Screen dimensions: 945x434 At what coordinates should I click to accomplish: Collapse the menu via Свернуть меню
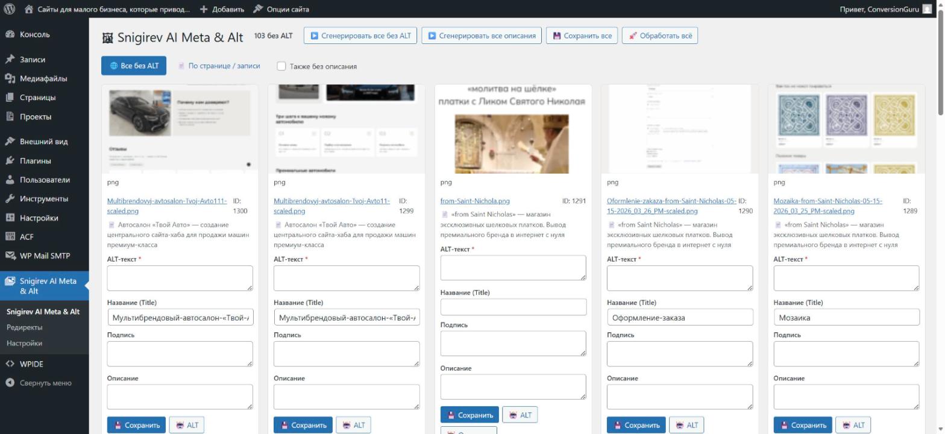coord(45,383)
